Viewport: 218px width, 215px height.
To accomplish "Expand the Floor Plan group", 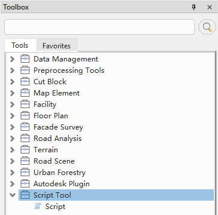I will click(13, 116).
